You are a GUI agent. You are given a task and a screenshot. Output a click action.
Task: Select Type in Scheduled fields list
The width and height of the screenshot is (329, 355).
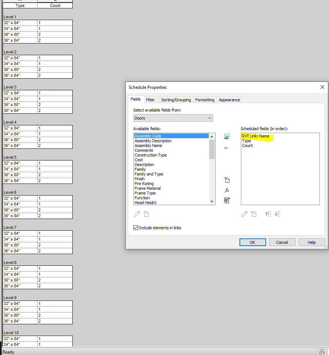point(280,141)
